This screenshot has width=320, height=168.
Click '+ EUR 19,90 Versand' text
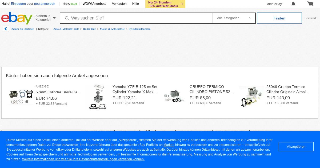click(x=128, y=103)
